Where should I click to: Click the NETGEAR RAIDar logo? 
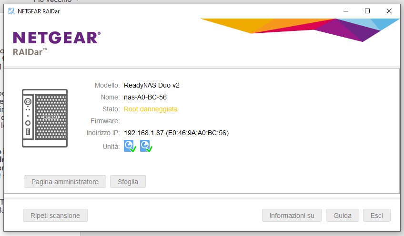(57, 43)
